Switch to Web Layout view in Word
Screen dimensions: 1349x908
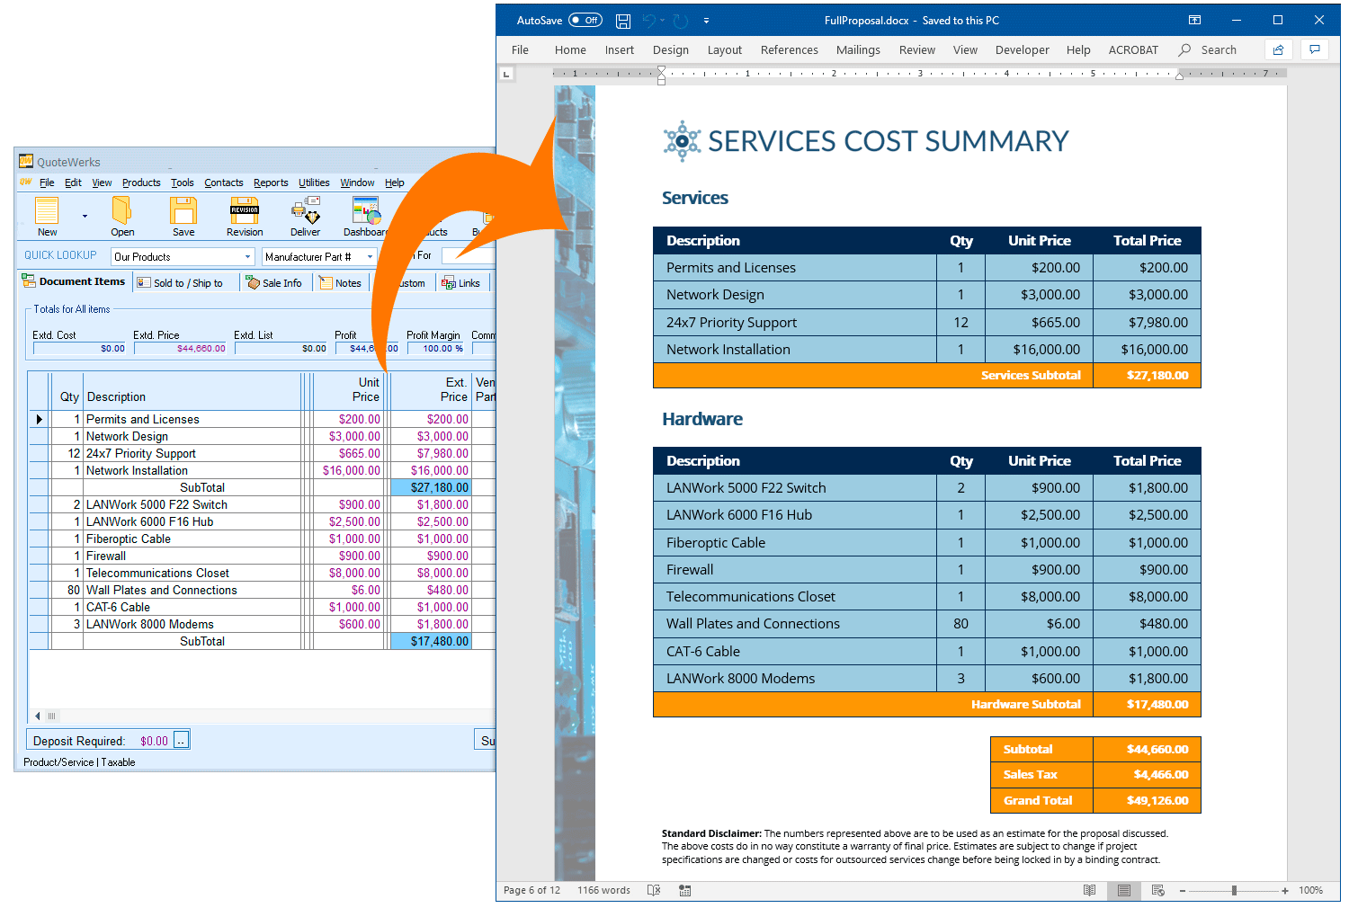pos(1158,890)
